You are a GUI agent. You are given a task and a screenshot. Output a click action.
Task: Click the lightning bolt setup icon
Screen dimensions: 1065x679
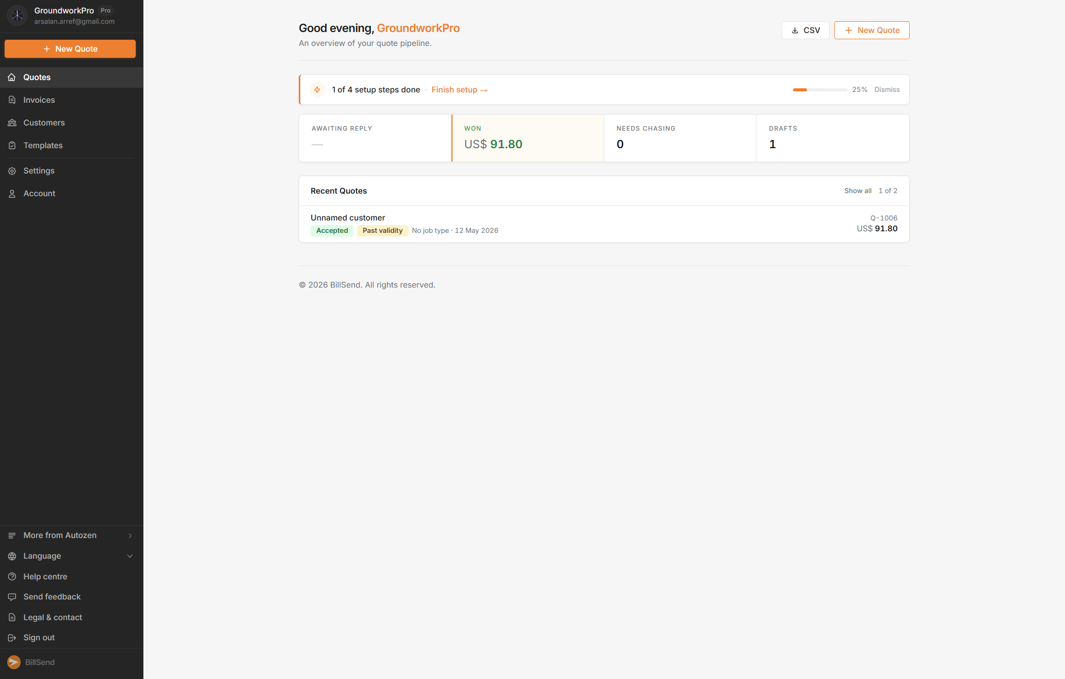317,90
